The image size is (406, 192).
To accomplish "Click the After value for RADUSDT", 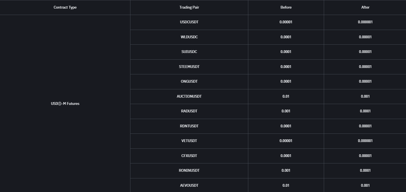I will (x=365, y=111).
